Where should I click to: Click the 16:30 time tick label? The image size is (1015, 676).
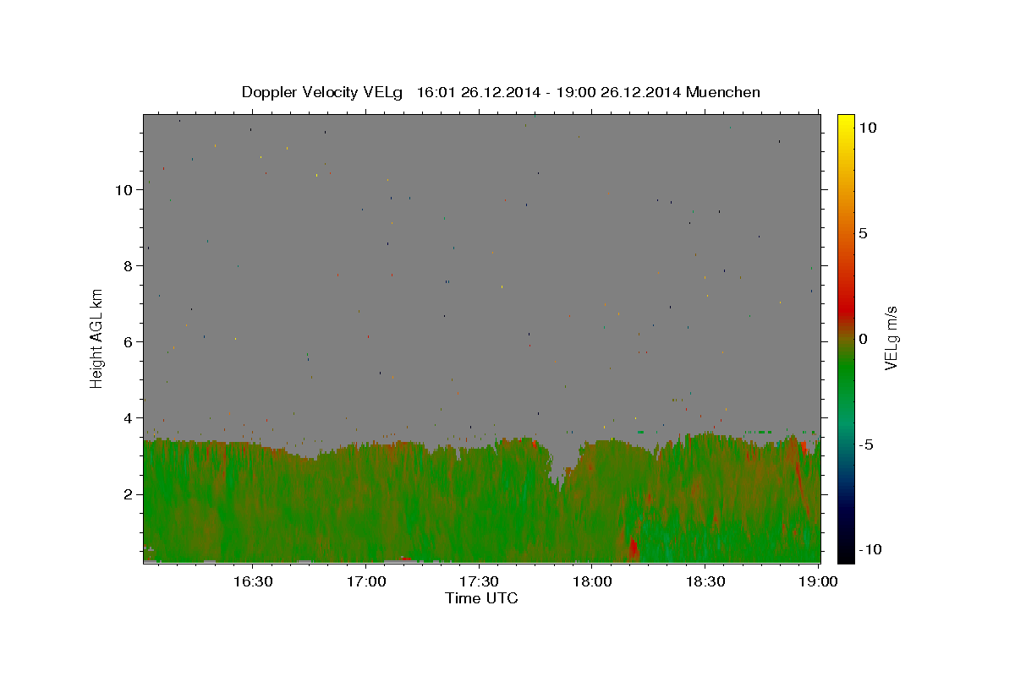(252, 582)
